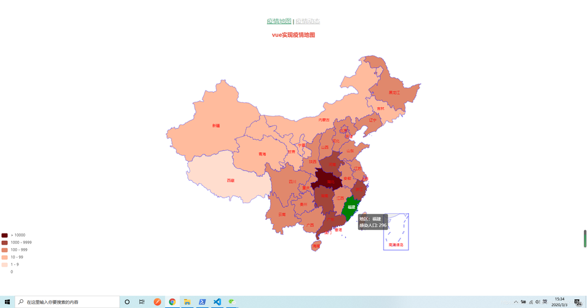This screenshot has width=587, height=308.
Task: Click the battery status tray icon
Action: [524, 302]
